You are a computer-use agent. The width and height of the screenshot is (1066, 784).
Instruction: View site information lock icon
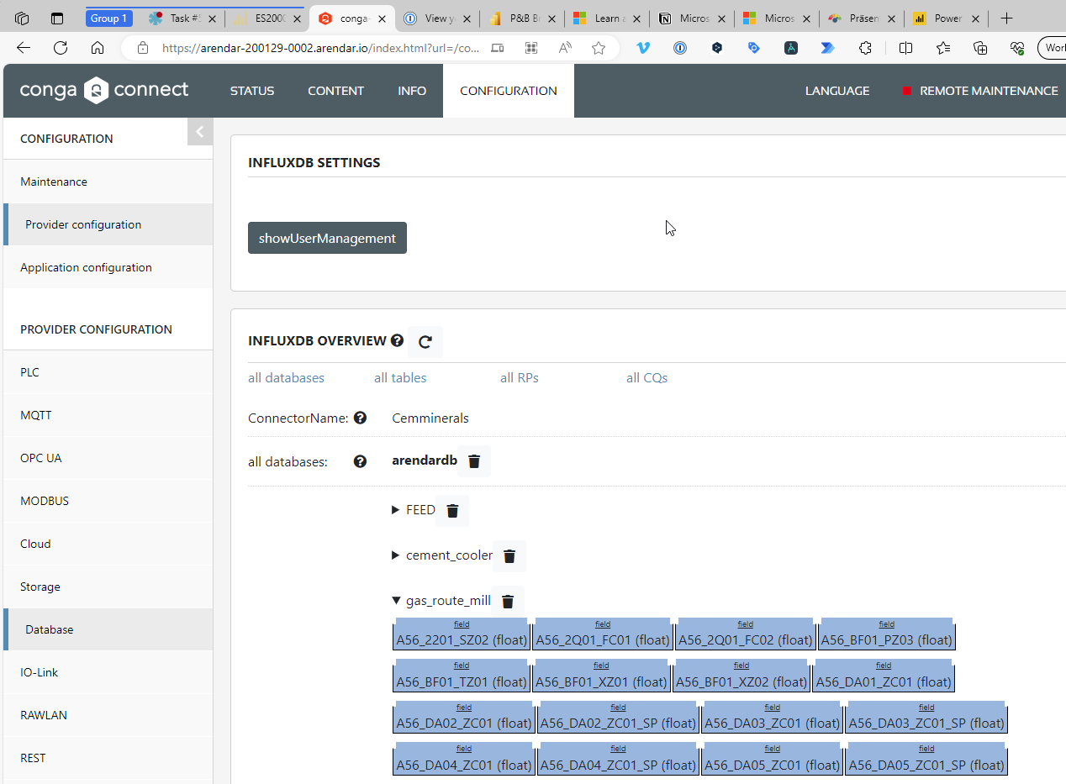click(x=143, y=48)
